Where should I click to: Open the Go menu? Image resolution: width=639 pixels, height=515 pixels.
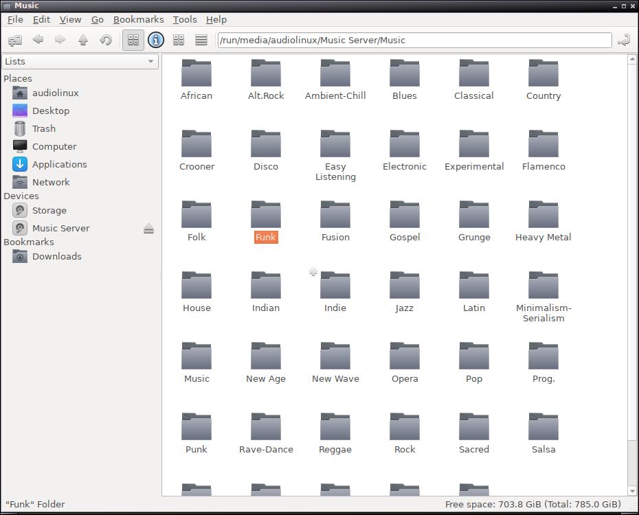click(x=97, y=19)
